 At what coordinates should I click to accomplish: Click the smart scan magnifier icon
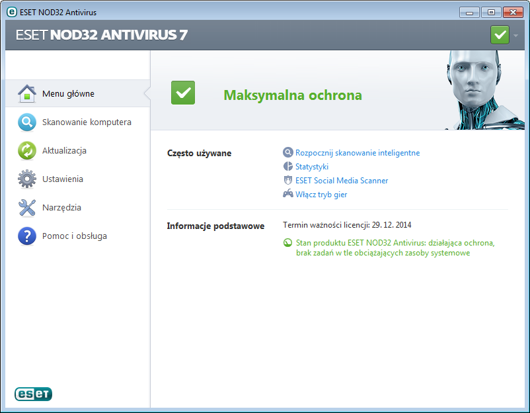[x=287, y=153]
